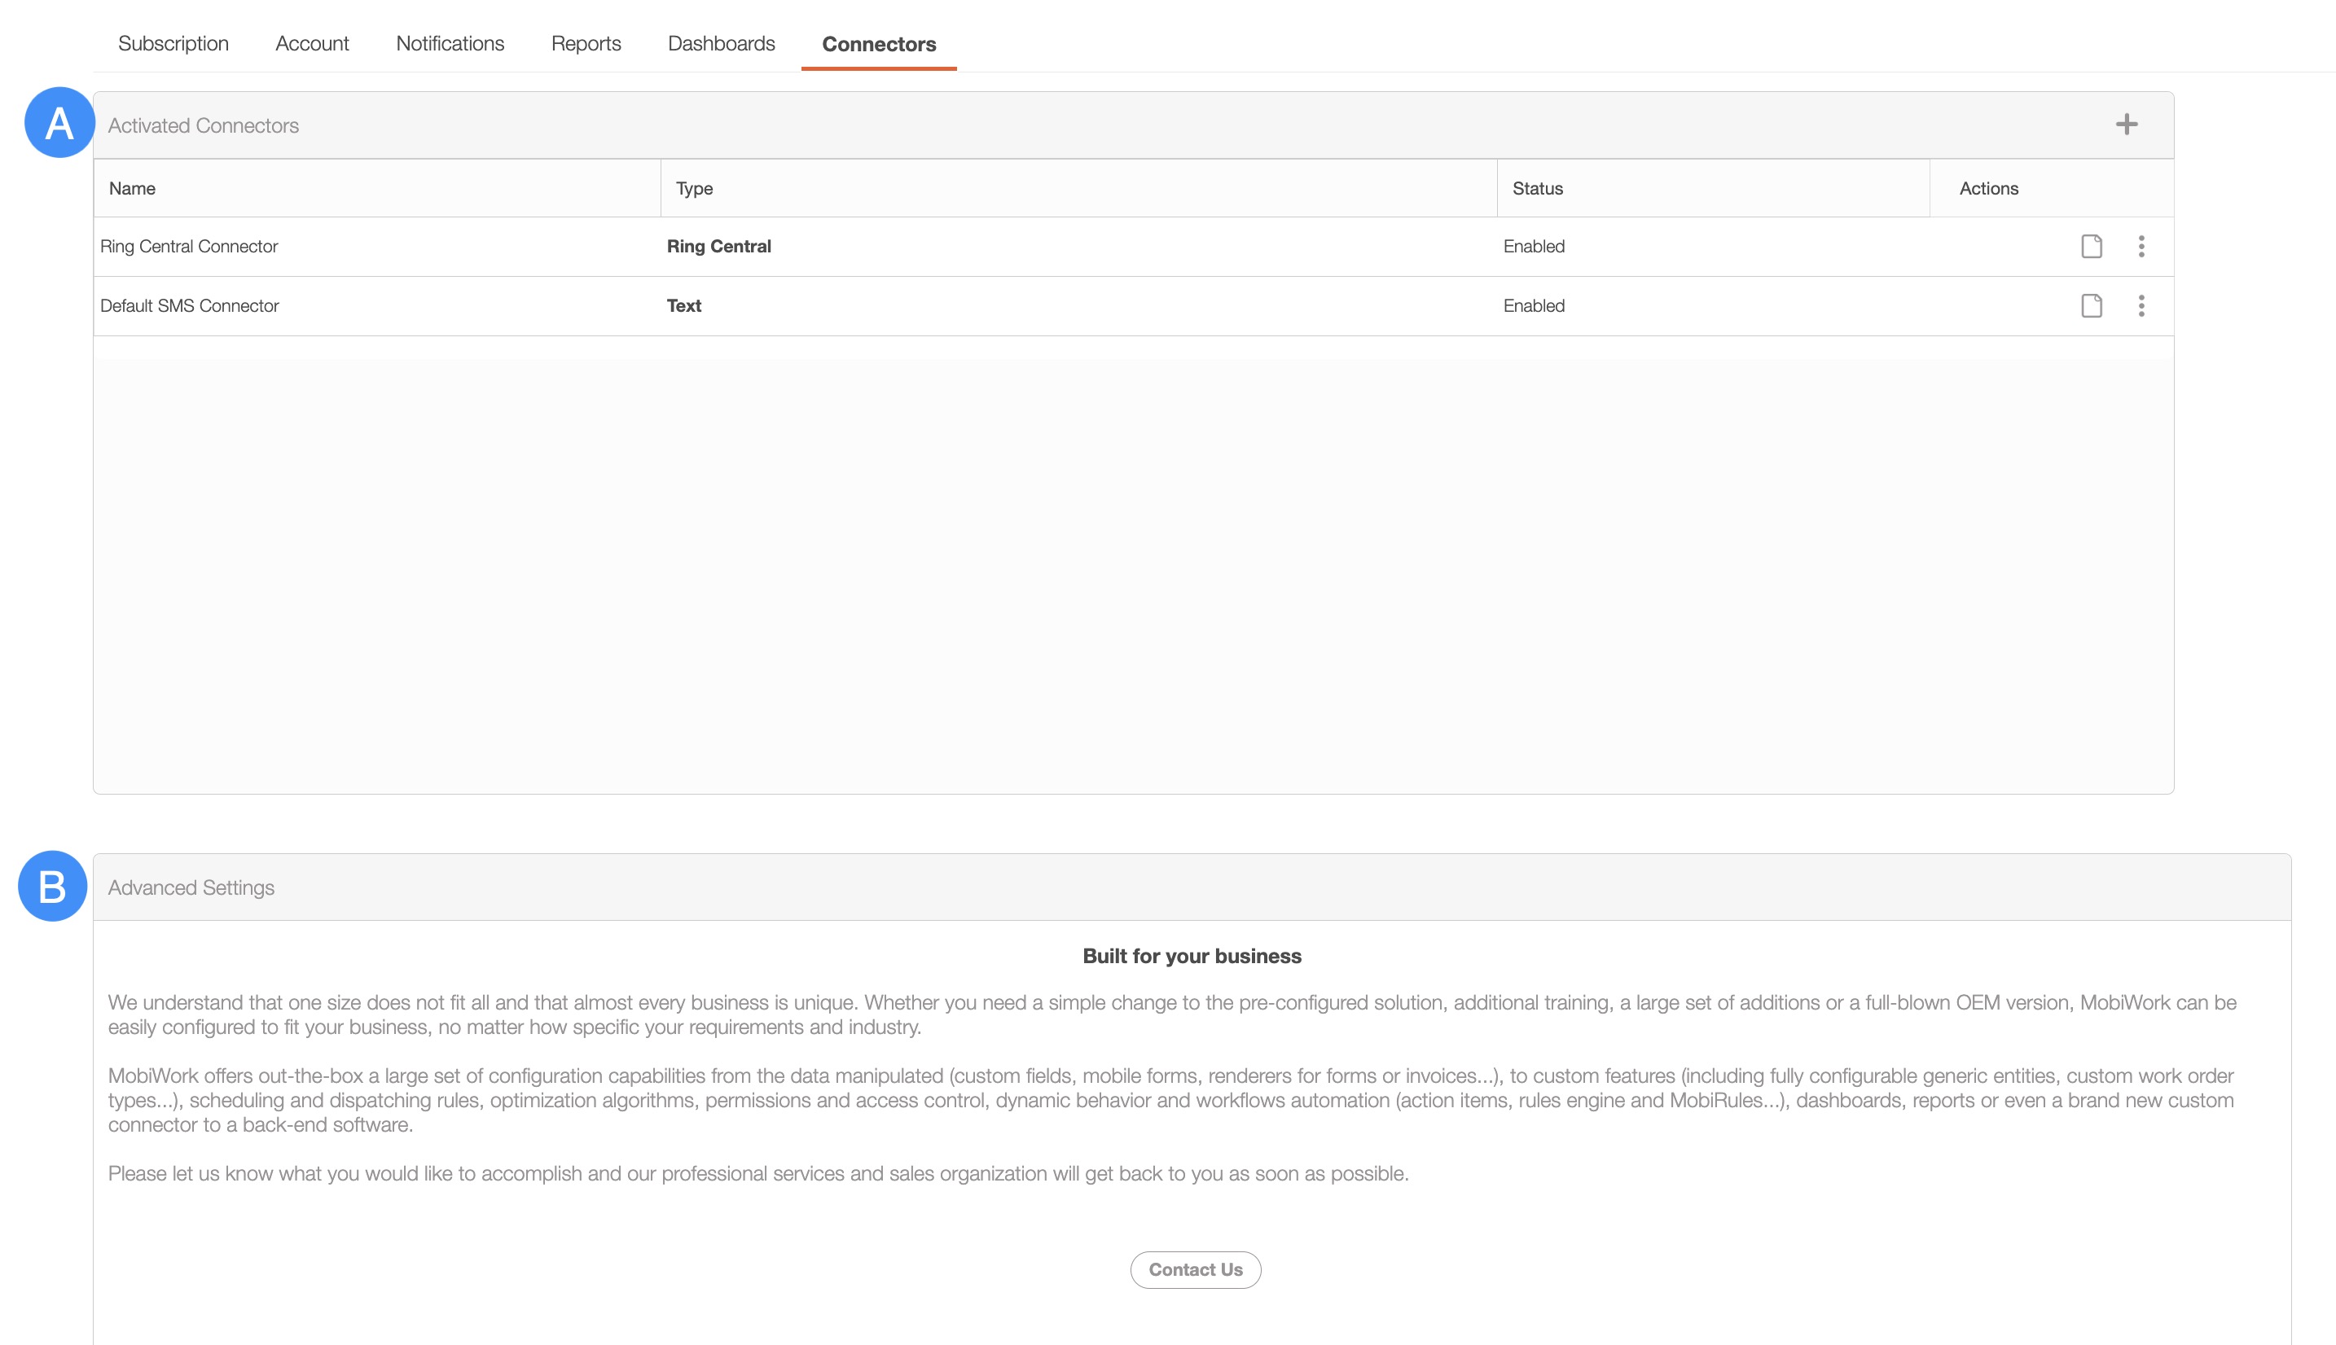Click the Name column header
This screenshot has width=2336, height=1345.
[132, 188]
